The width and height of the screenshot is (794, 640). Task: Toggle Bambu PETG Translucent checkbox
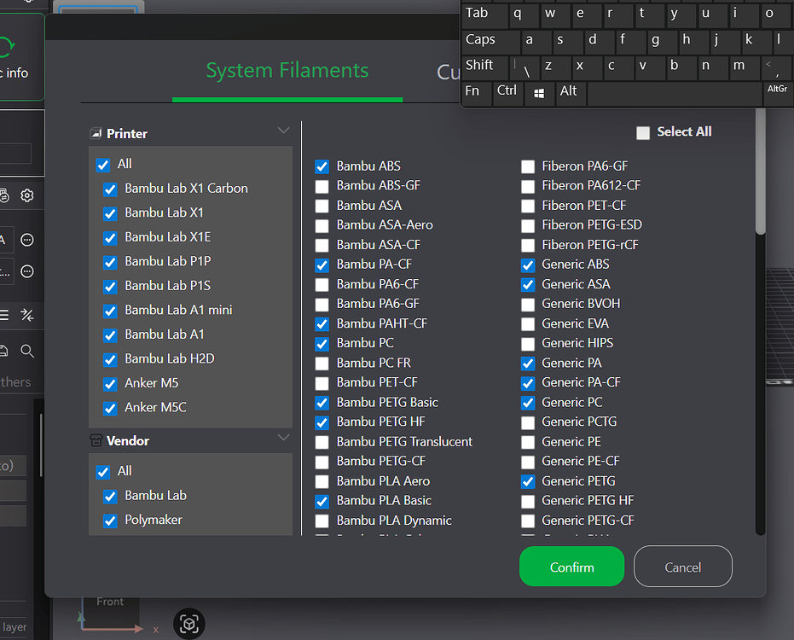(322, 442)
